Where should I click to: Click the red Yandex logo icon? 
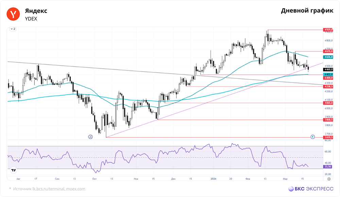coord(13,14)
